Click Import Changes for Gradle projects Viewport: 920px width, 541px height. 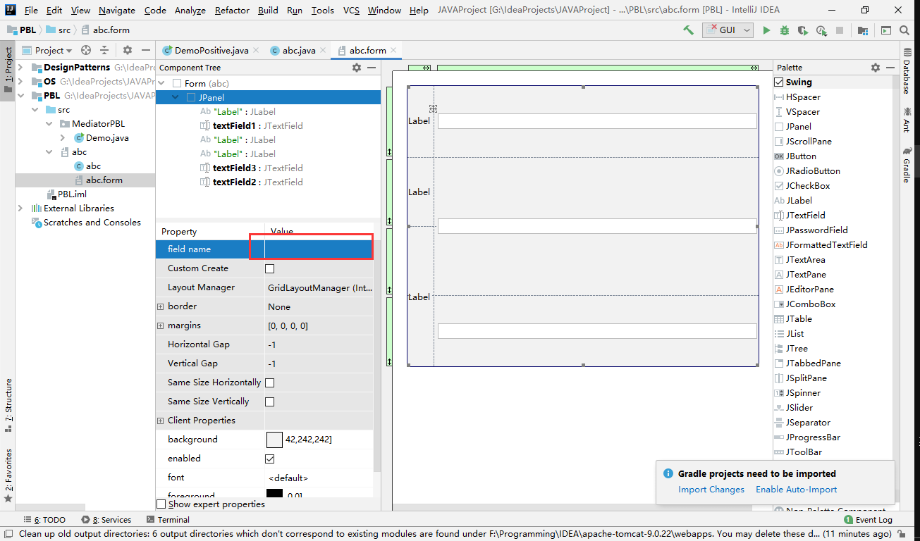click(711, 489)
